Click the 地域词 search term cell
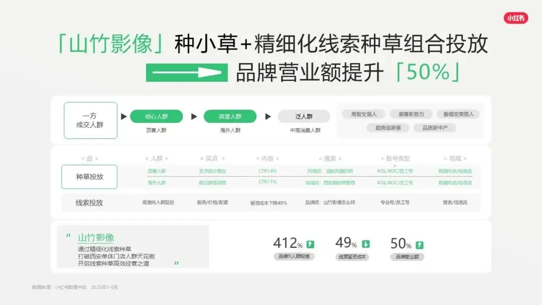The height and width of the screenshot is (305, 542). pos(330,183)
